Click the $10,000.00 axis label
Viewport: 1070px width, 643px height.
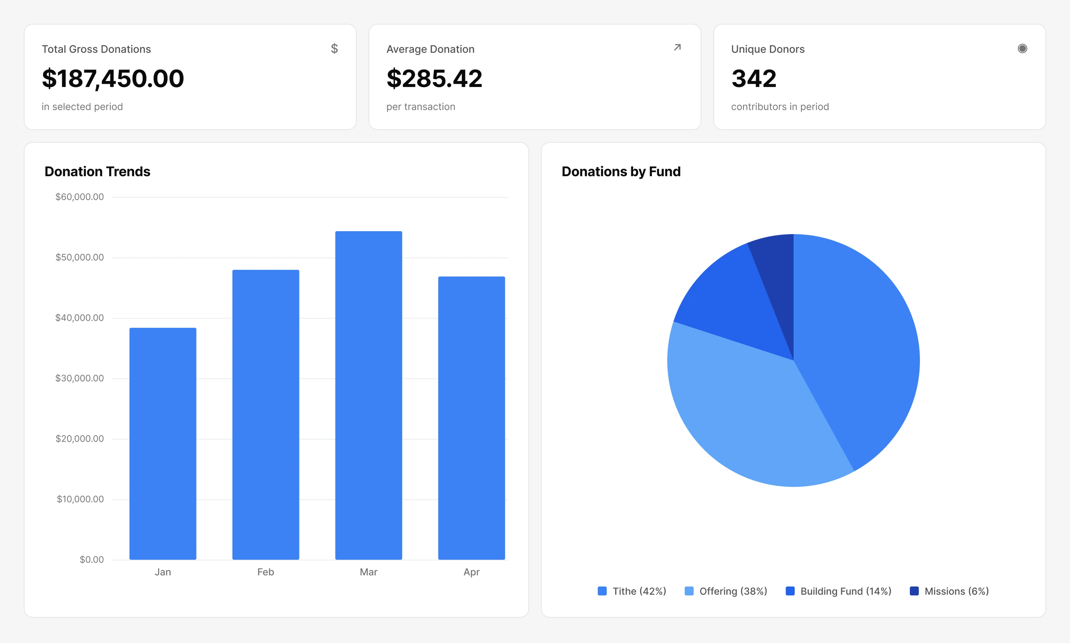pos(80,499)
